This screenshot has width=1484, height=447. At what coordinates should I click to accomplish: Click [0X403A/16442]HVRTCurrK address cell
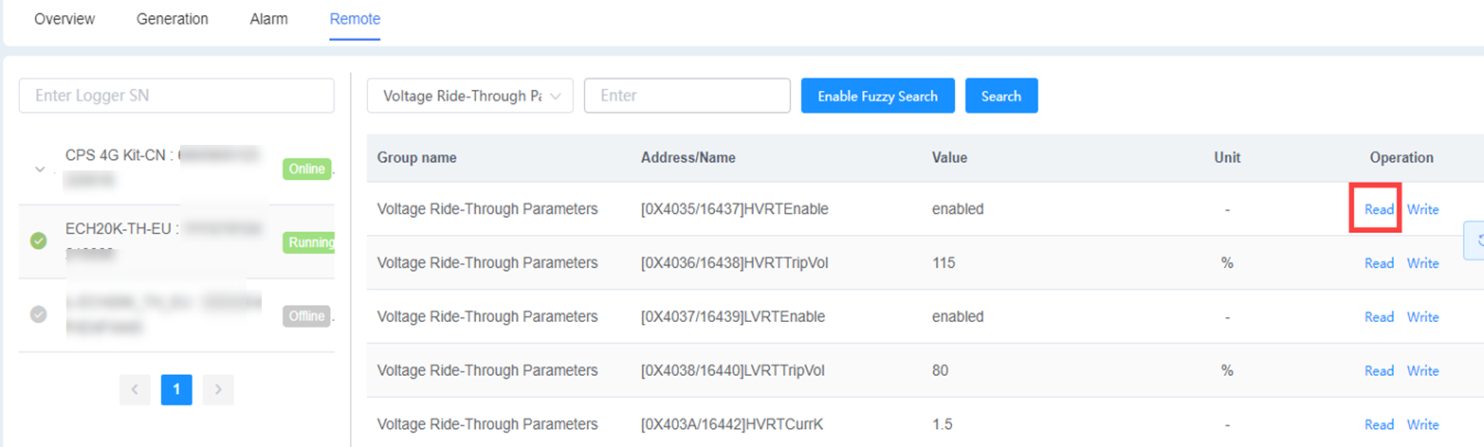click(732, 424)
